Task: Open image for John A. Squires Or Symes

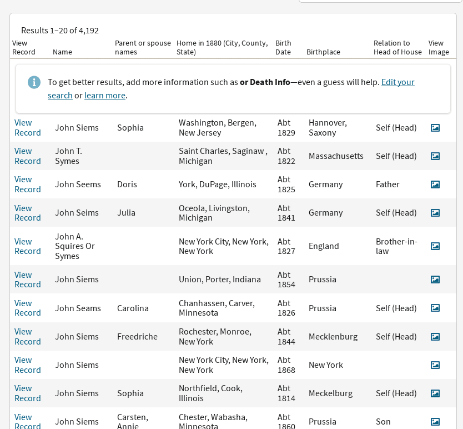Action: click(x=435, y=246)
